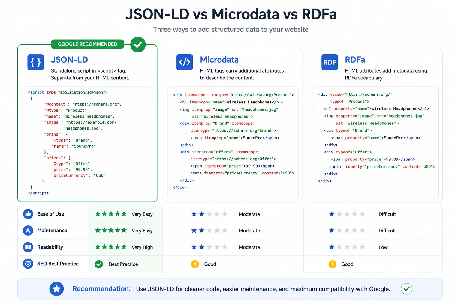Click '"priceCurrency": "USD"' line in JSON-LD code
Screen dimensions: 461x307
[x=78, y=175]
